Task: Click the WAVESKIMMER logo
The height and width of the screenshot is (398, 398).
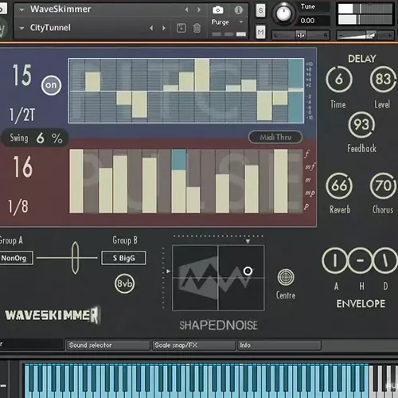Action: coord(53,315)
